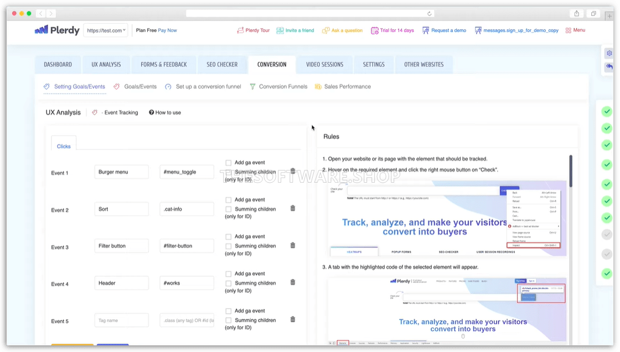Viewport: 620px width, 352px height.
Task: Check Summing children for Event 2
Action: click(228, 209)
